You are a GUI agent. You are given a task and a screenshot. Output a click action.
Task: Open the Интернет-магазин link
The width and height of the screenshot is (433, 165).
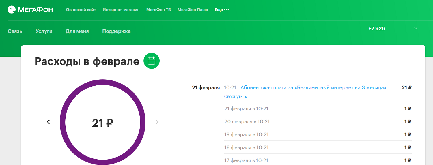click(x=121, y=10)
